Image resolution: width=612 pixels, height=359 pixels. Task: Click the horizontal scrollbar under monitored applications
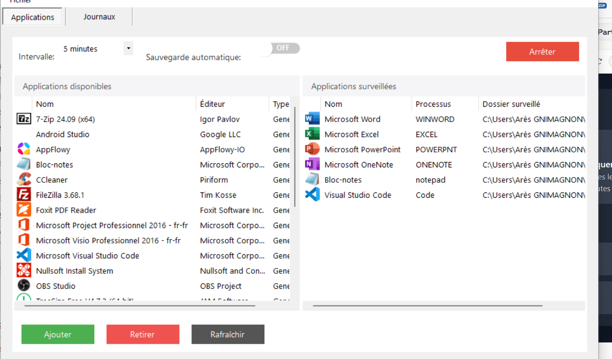tap(427, 306)
